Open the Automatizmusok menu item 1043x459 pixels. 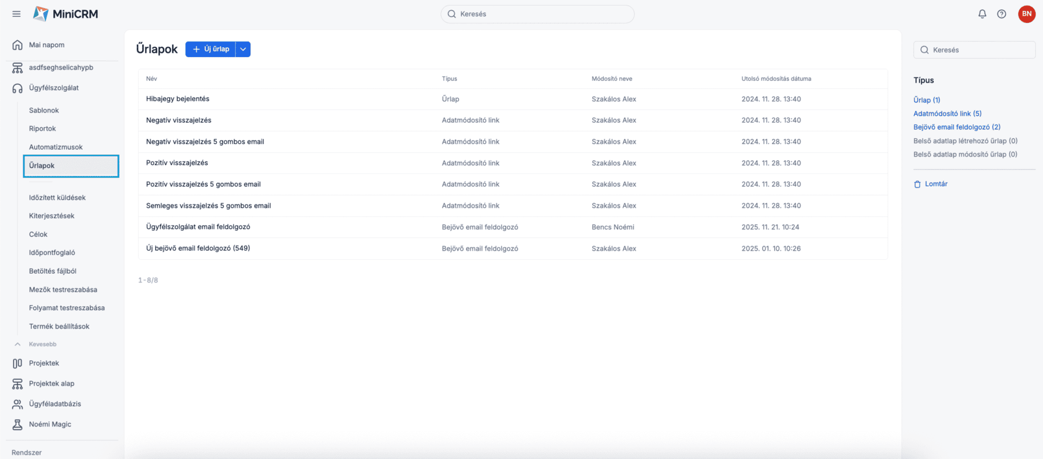(56, 147)
